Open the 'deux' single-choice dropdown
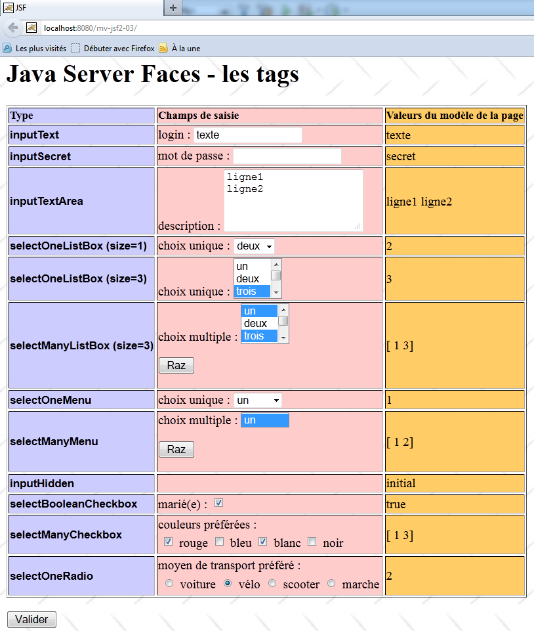 tap(254, 246)
